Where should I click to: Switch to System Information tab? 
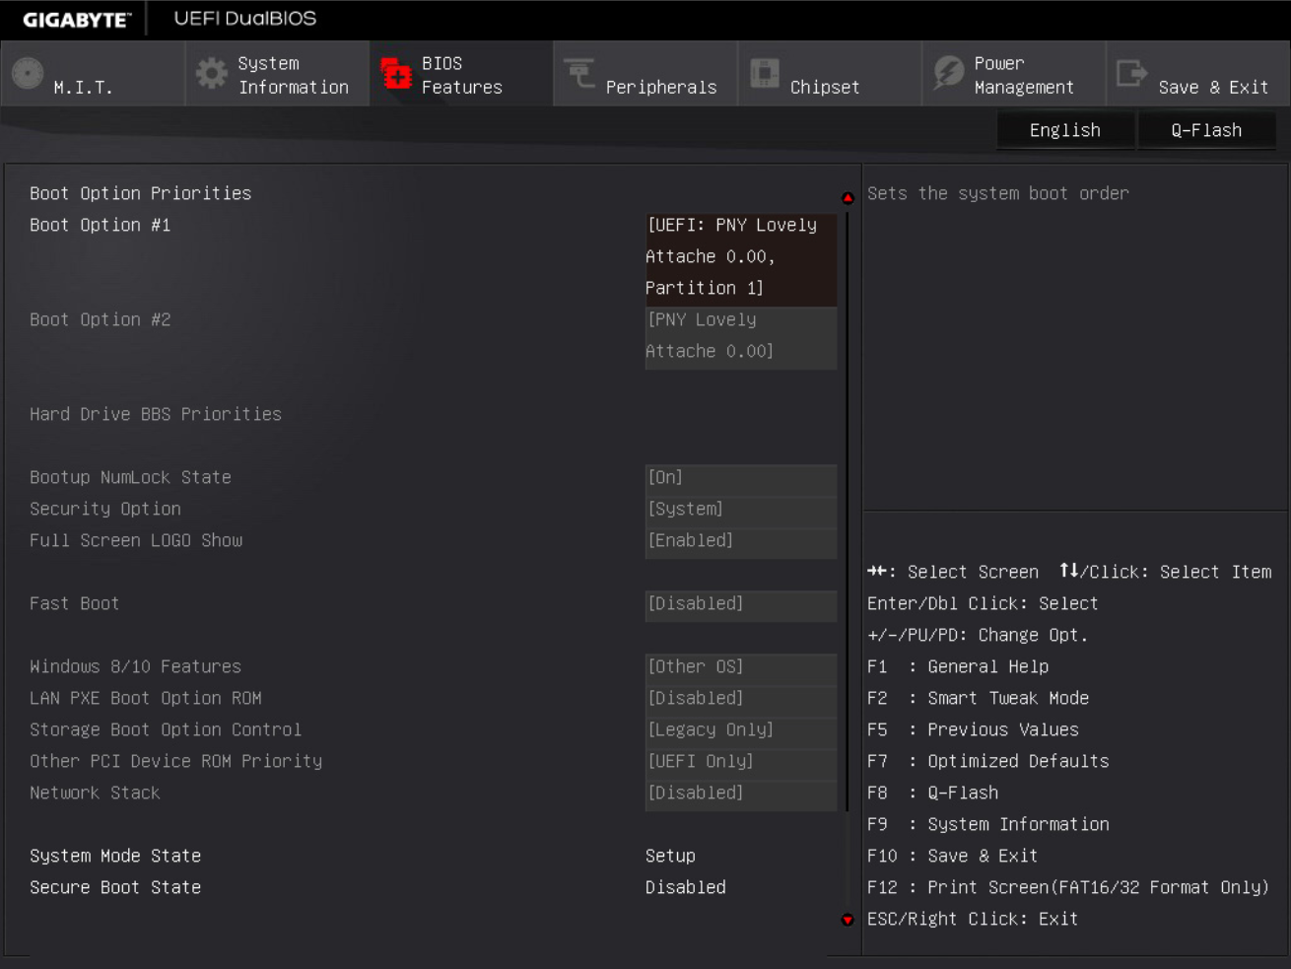277,74
